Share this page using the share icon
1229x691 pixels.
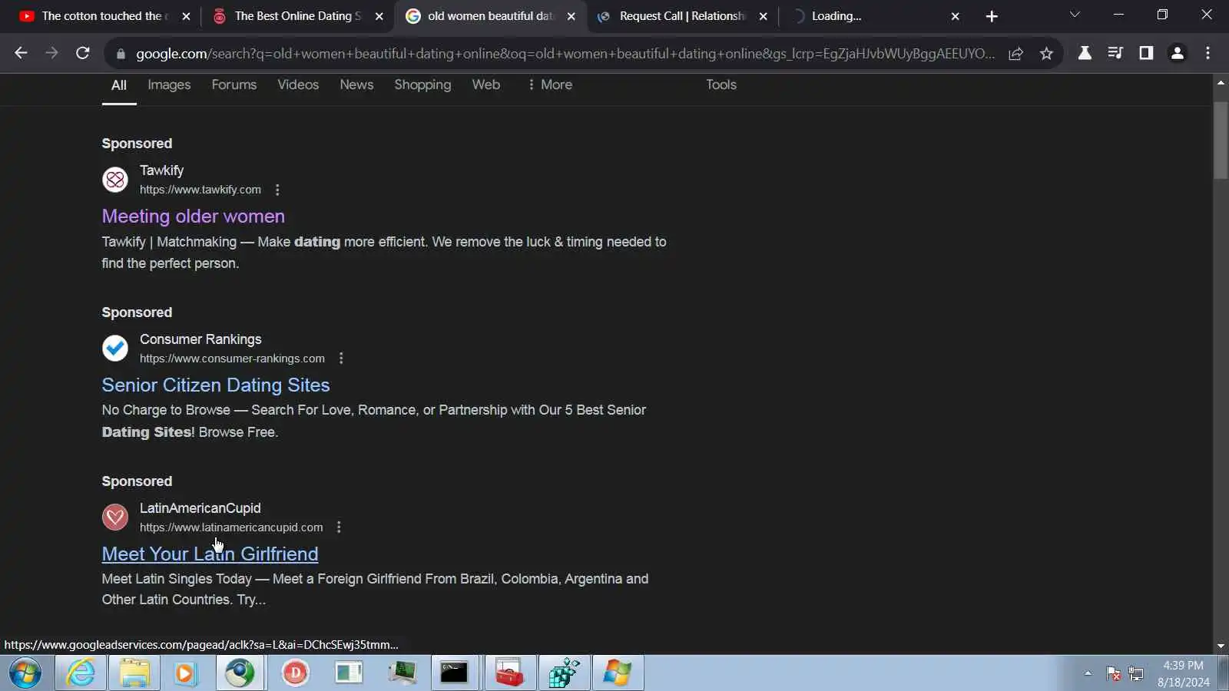pyautogui.click(x=1015, y=53)
